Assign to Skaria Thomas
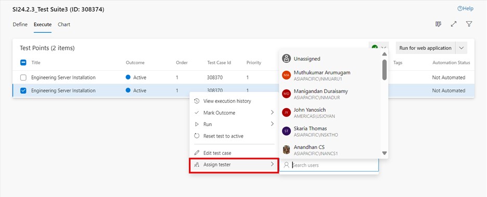 (x=331, y=131)
